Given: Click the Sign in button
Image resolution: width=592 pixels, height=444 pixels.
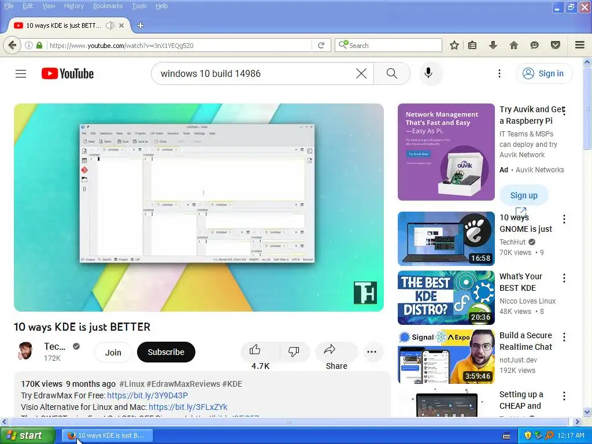Looking at the screenshot, I should point(544,73).
